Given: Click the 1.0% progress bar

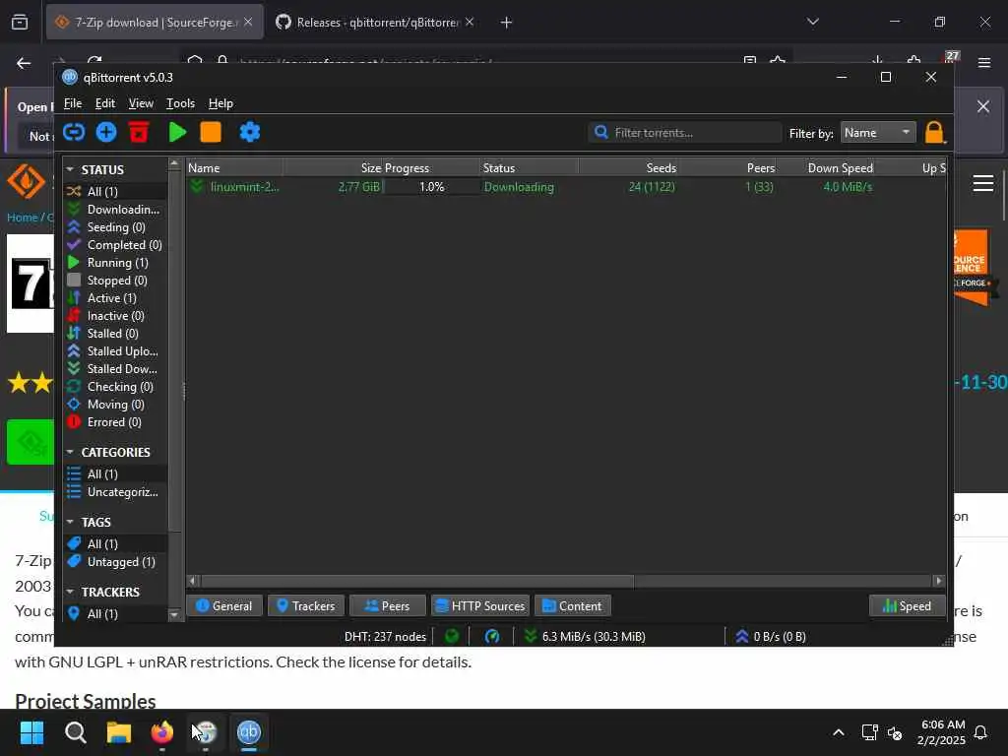Looking at the screenshot, I should point(431,187).
